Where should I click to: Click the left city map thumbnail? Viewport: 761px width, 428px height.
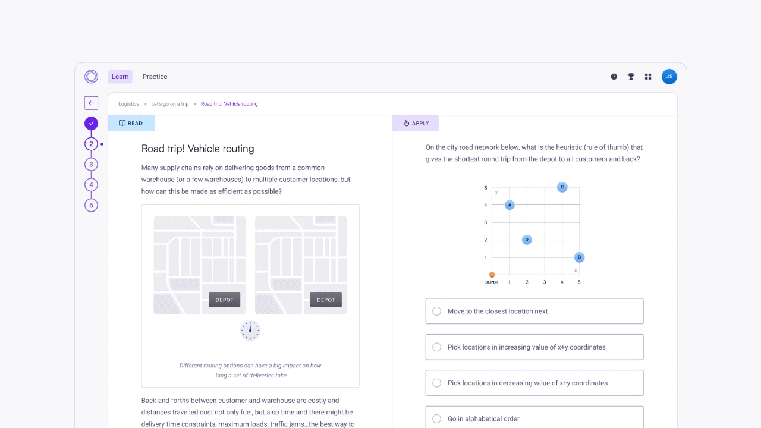tap(200, 265)
